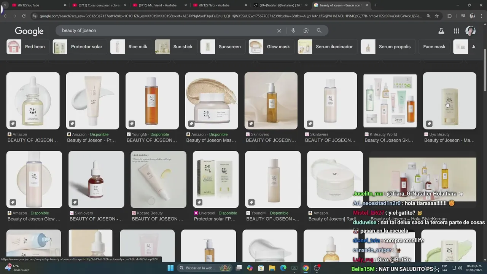Open the 'Beauty of Joseon Mas...' Amazon title

click(211, 140)
